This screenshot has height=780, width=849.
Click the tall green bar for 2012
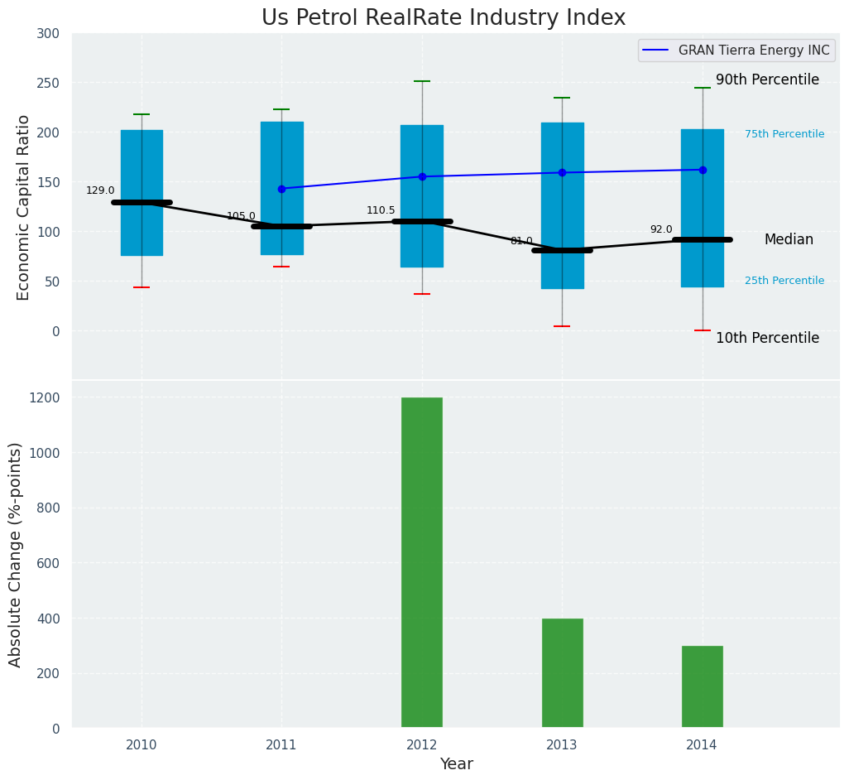422,562
